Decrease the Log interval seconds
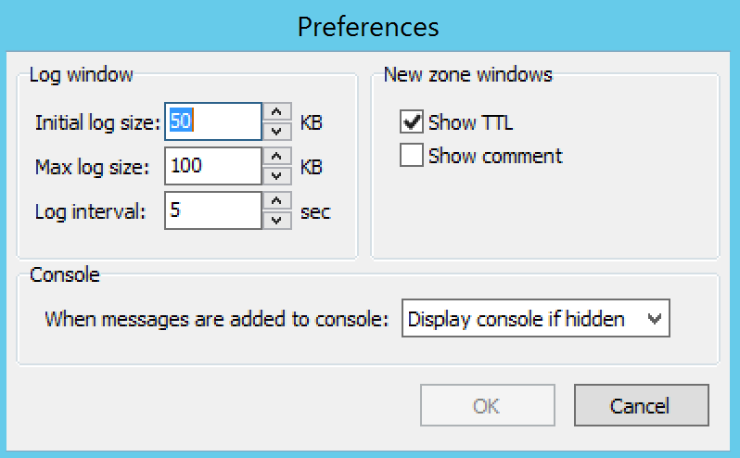The width and height of the screenshot is (740, 458). [x=277, y=220]
